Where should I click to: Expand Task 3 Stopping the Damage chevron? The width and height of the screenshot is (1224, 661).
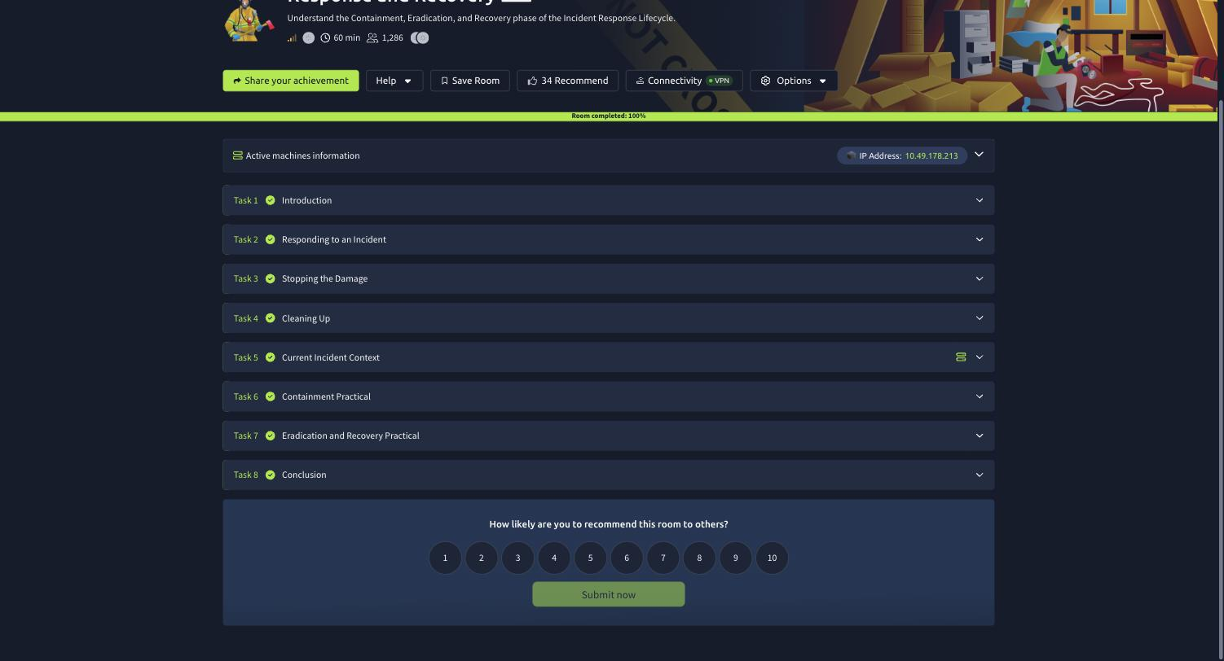pyautogui.click(x=980, y=278)
